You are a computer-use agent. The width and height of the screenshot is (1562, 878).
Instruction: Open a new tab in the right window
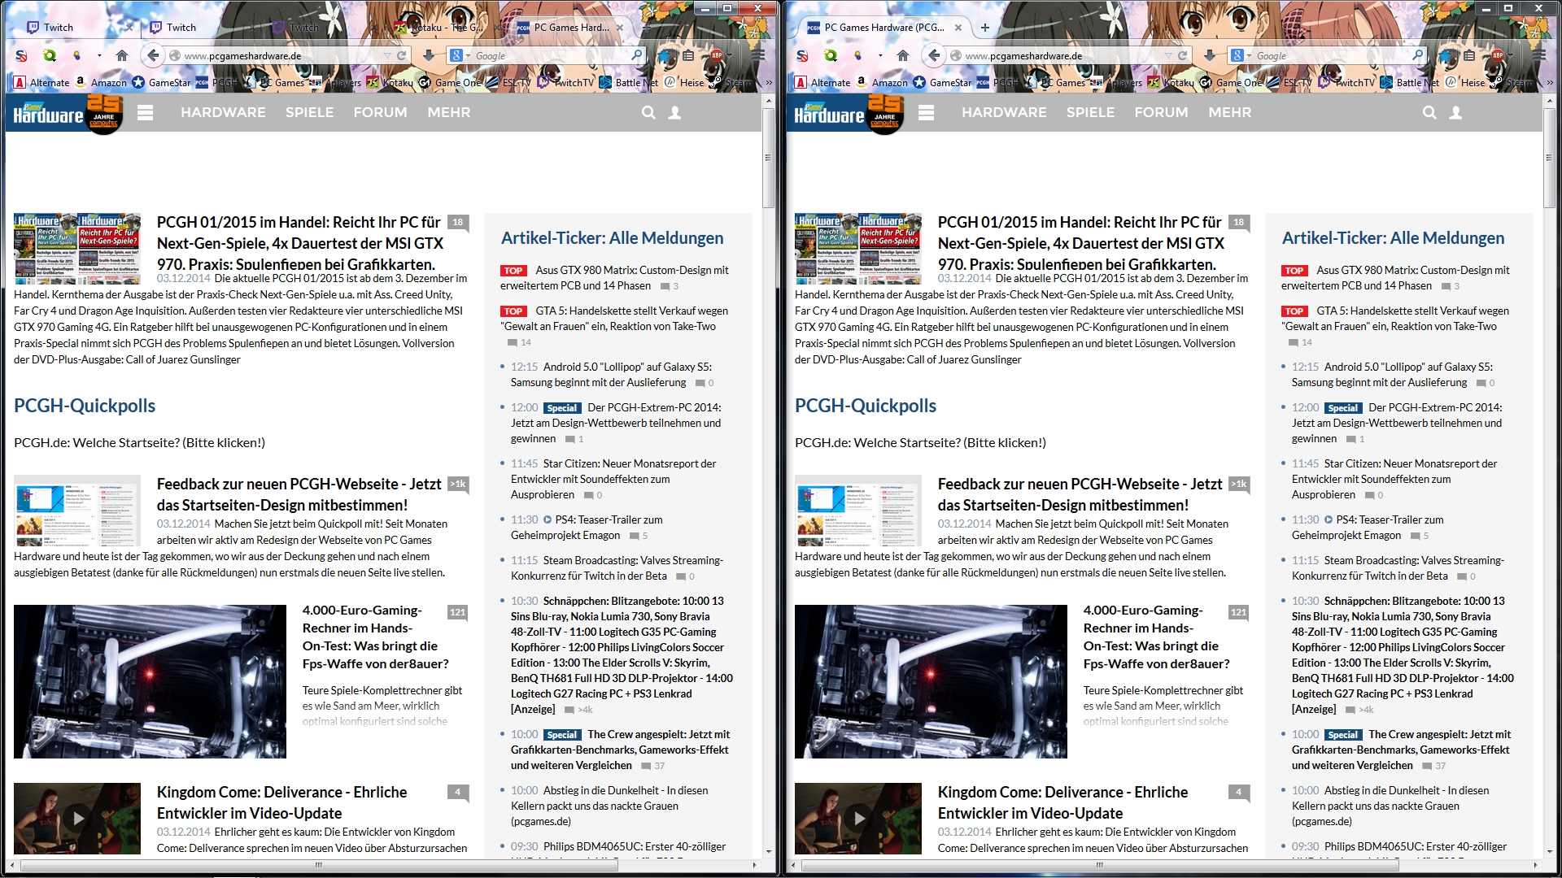point(985,28)
